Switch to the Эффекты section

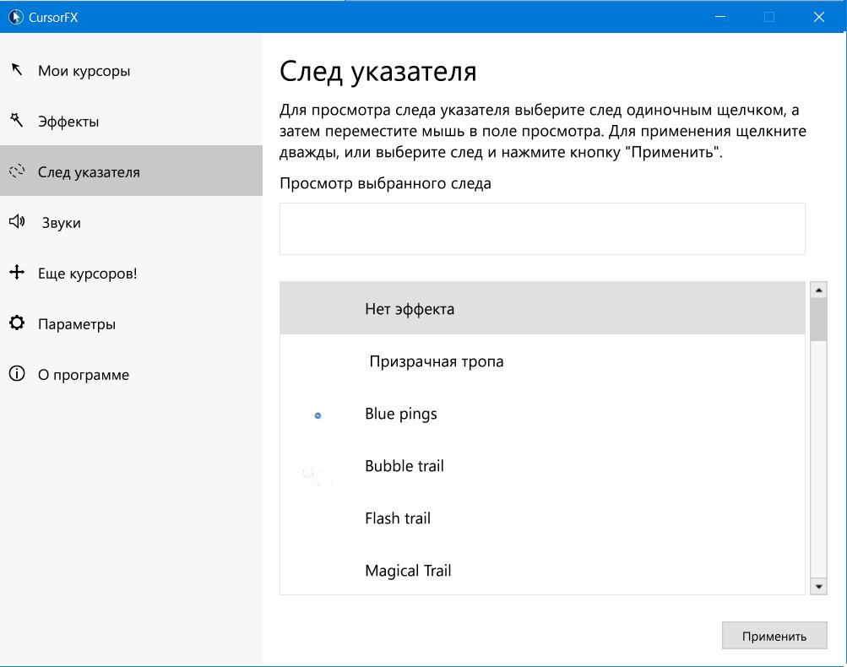(x=131, y=121)
